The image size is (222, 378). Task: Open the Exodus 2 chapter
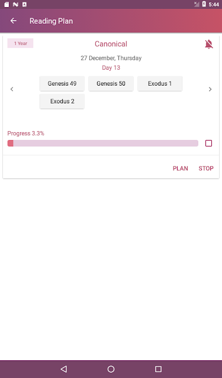[62, 102]
